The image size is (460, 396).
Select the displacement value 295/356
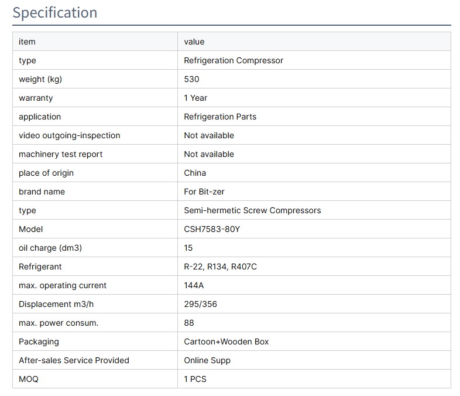200,304
